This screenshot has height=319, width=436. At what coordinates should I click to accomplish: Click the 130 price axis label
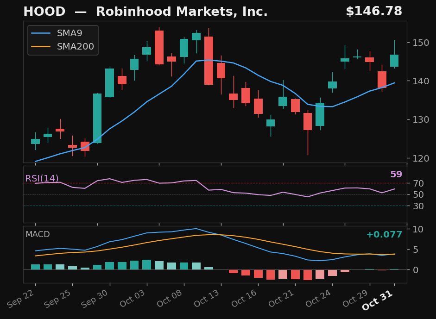tap(421, 120)
